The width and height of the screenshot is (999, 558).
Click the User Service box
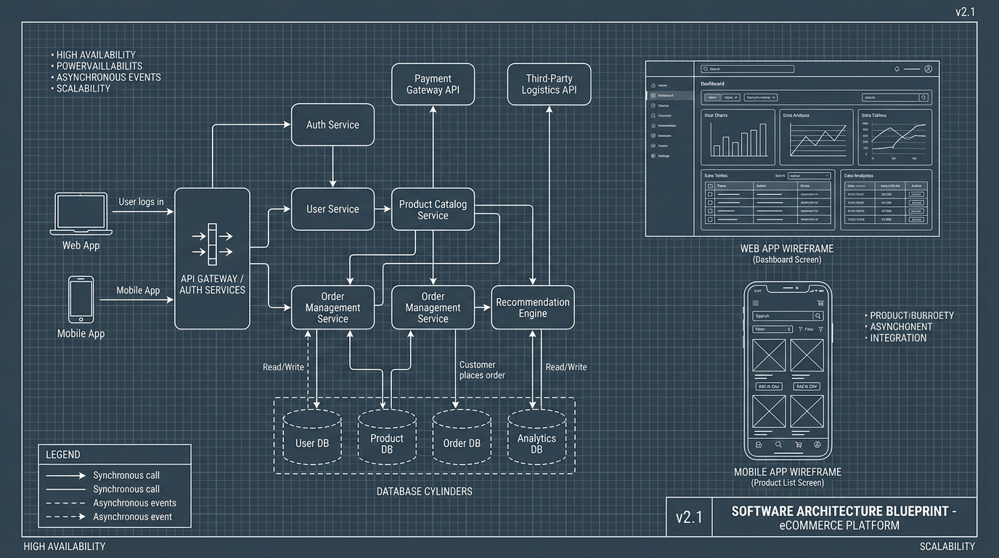point(333,209)
